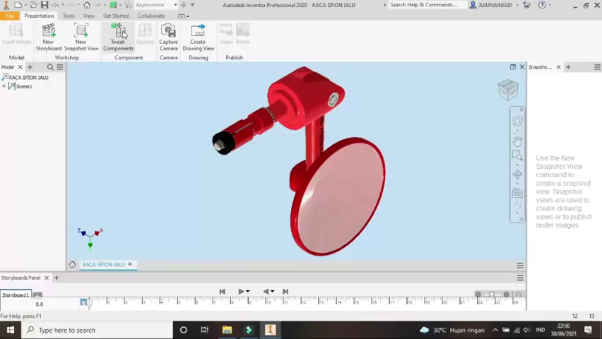Switch to the Tools ribbon tab
Viewport: 602px width, 339px height.
69,16
